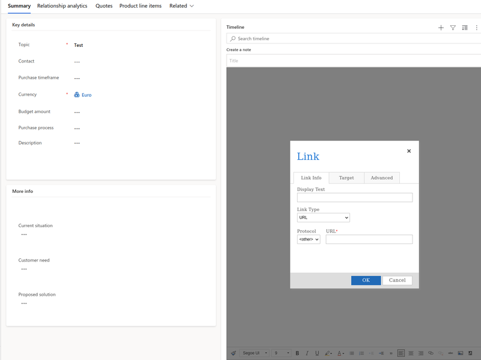
Task: Open the Link Type dropdown
Action: 323,218
